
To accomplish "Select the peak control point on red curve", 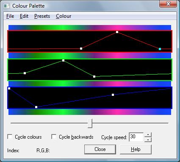I will tap(117, 32).
